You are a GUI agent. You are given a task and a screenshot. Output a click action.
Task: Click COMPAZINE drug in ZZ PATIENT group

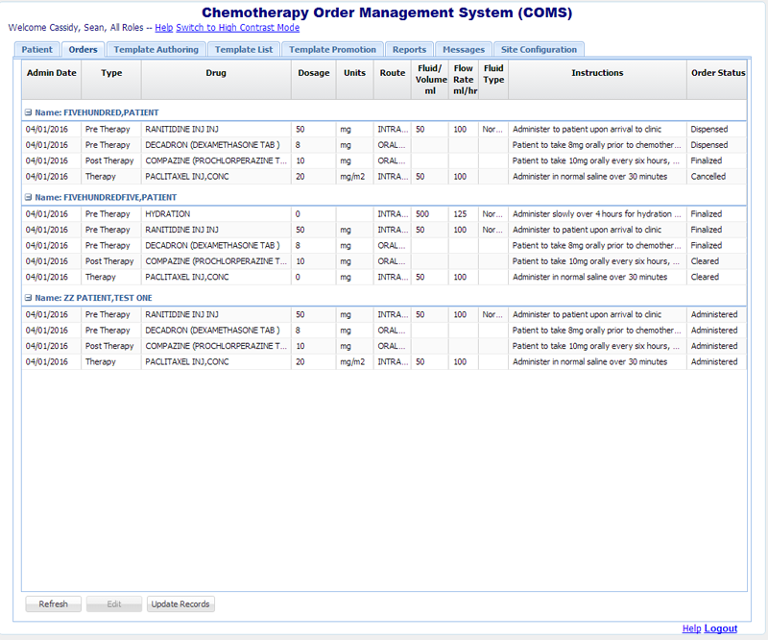216,346
